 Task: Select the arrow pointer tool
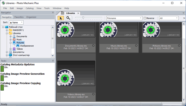click(61, 18)
